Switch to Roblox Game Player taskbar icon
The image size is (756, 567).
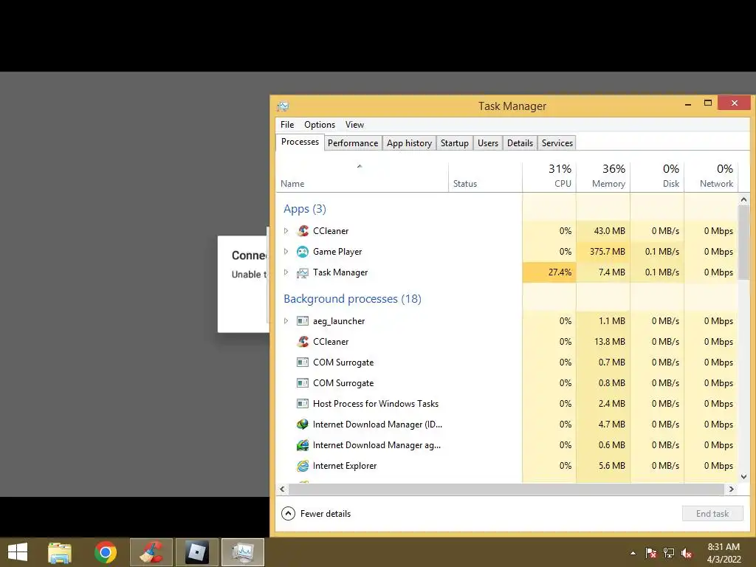coord(196,552)
